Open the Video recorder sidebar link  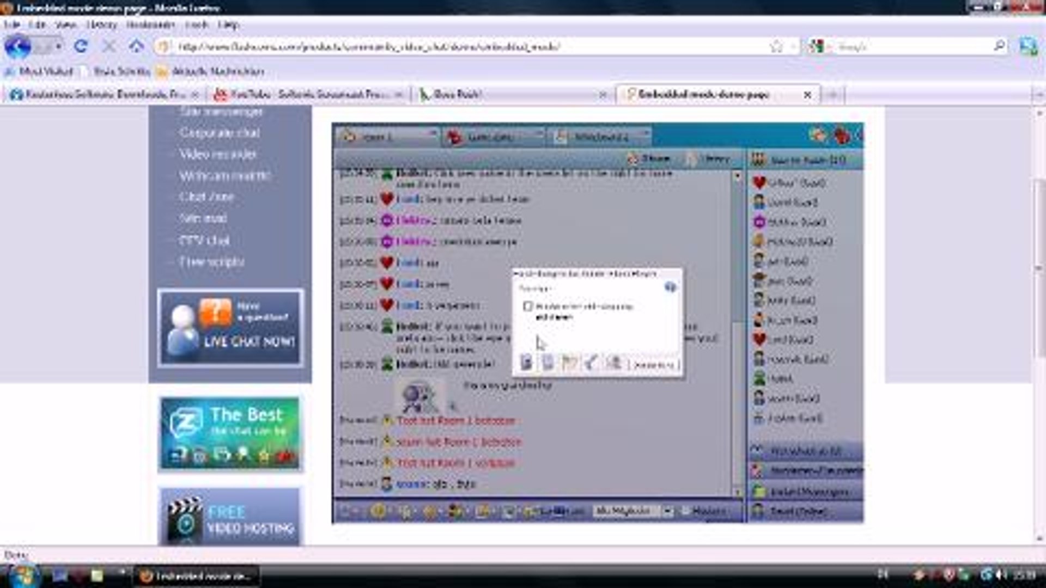coord(217,154)
